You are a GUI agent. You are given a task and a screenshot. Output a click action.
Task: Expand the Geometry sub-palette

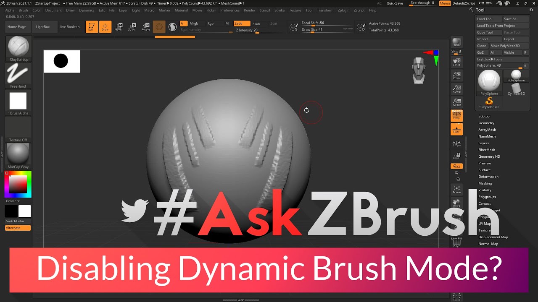486,123
